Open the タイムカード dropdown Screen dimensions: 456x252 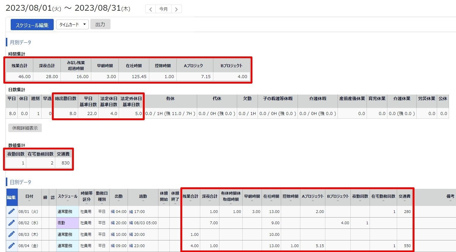(x=72, y=24)
